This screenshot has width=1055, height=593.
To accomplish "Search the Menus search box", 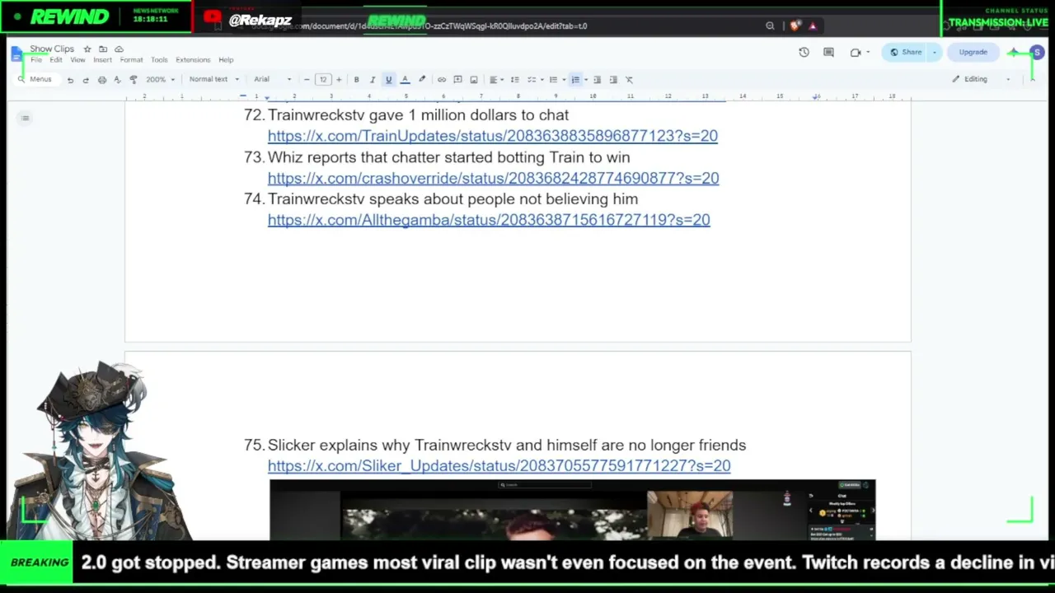I will (35, 80).
